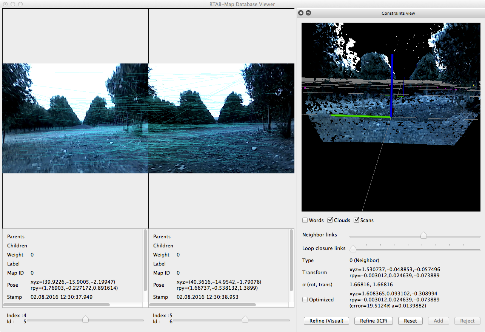The height and width of the screenshot is (332, 485).
Task: Close the Constraints view panel
Action: [x=301, y=13]
